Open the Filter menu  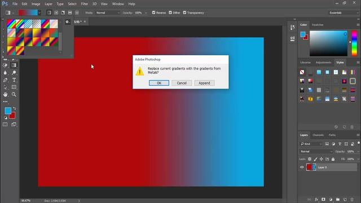click(84, 4)
